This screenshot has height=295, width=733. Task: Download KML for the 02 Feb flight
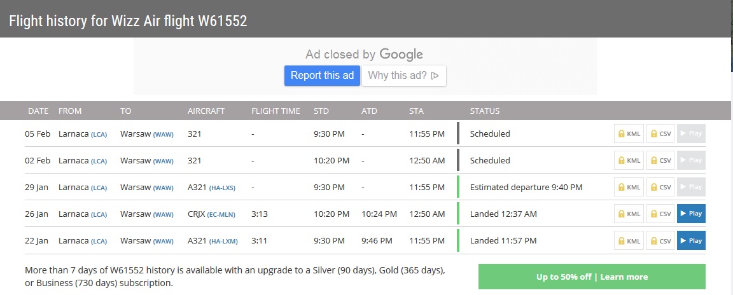click(629, 160)
